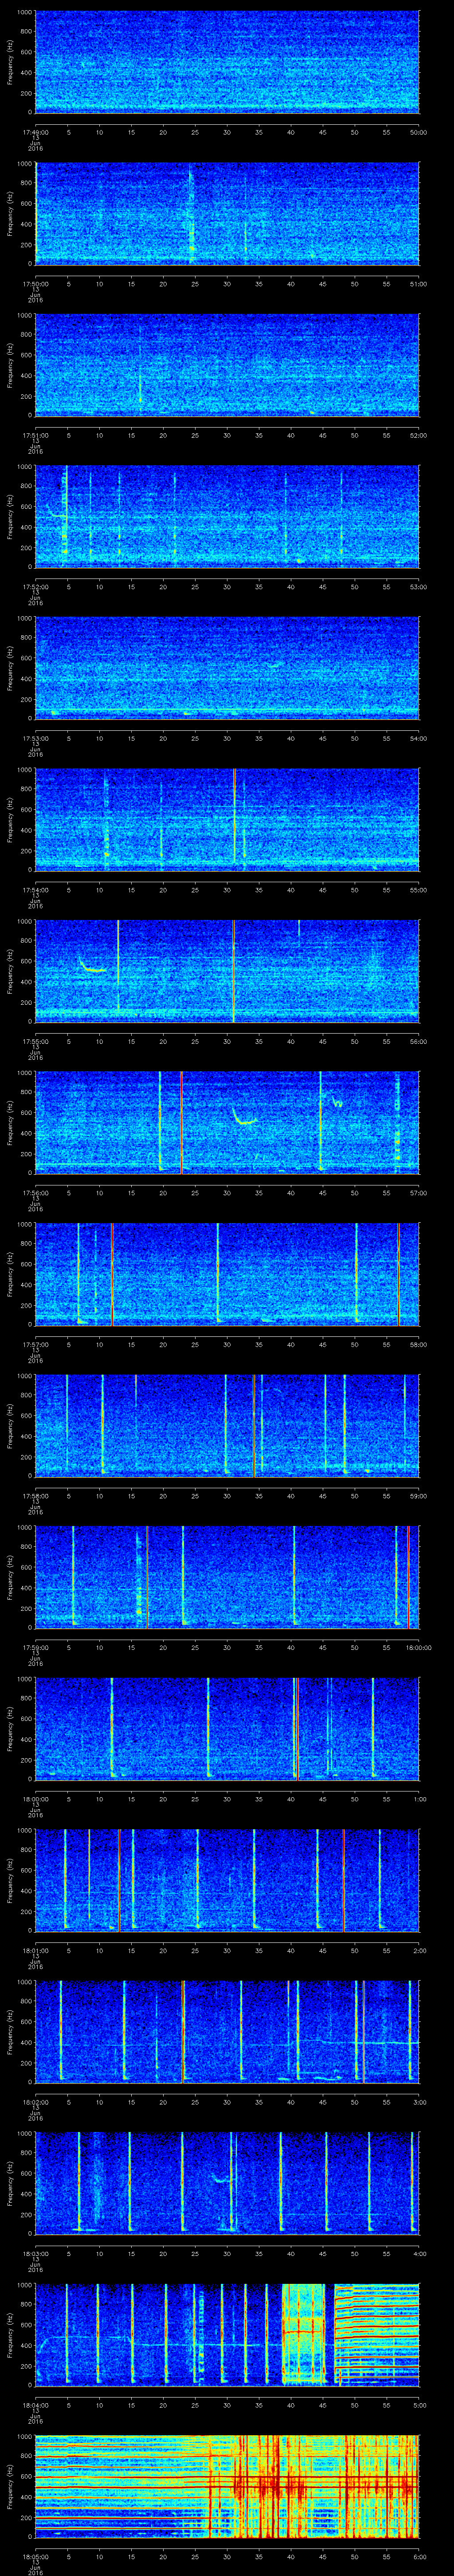Open the spectrogram panel starting at 17:51:00
454x2576 pixels.
point(227,365)
